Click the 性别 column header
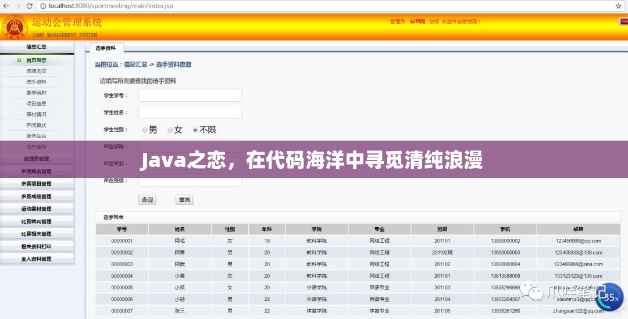 coord(230,230)
